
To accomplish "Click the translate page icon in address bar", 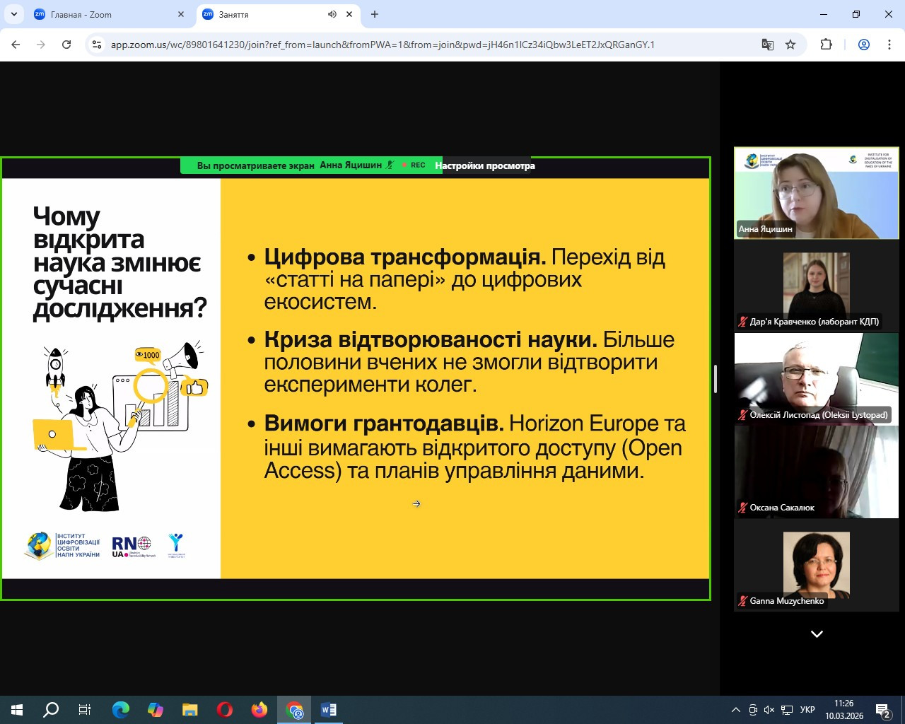I will (x=767, y=45).
